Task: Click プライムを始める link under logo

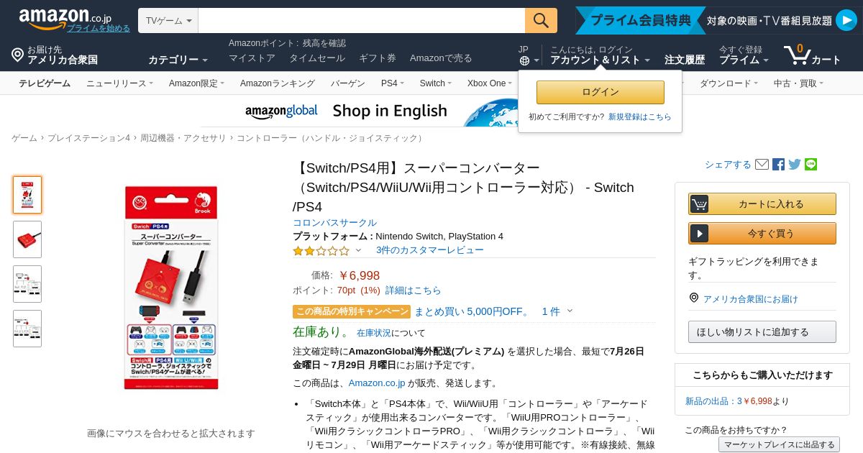Action: [x=99, y=29]
